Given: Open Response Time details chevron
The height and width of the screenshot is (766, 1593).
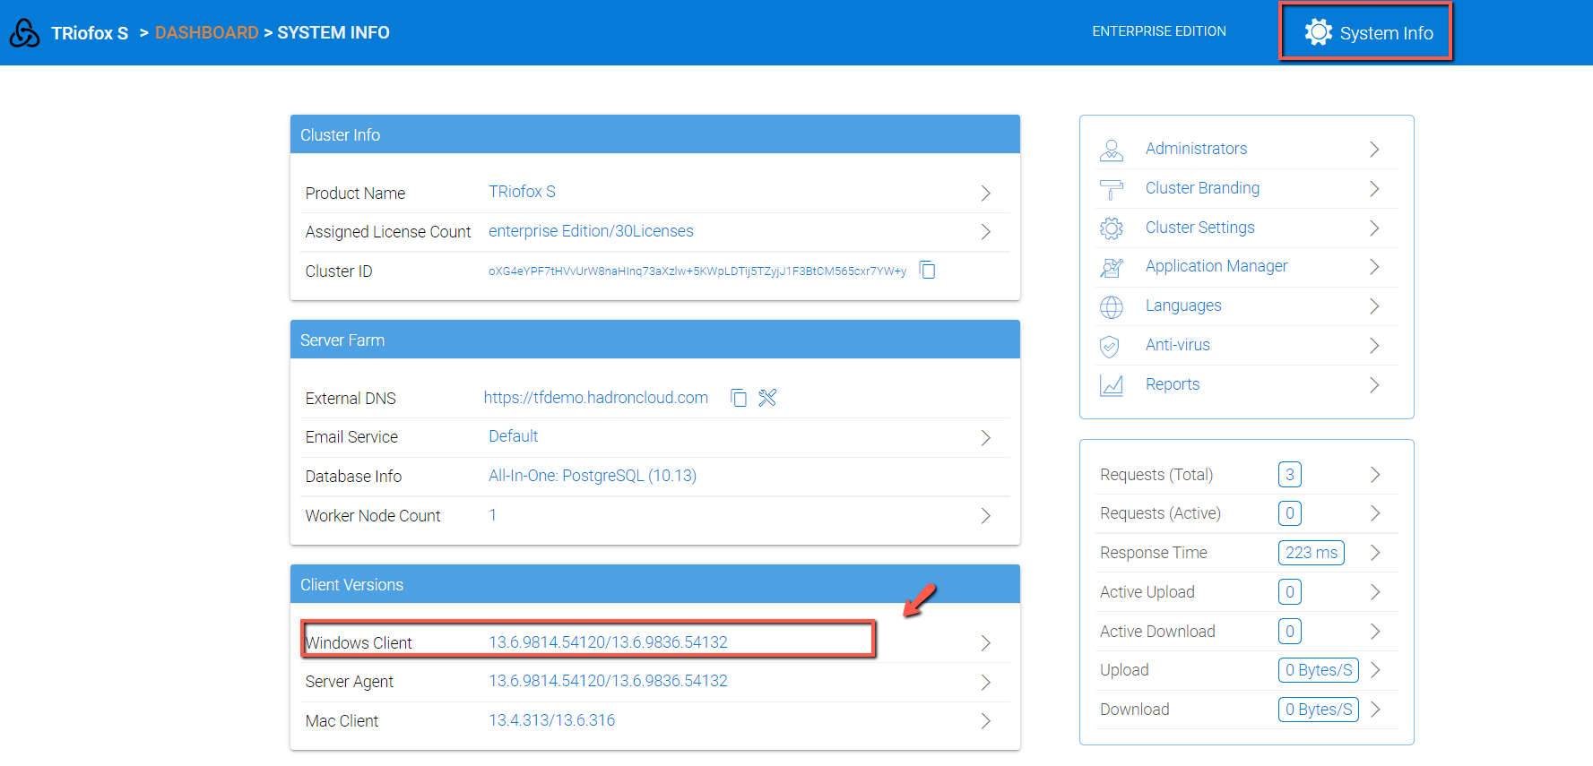Looking at the screenshot, I should tap(1375, 553).
